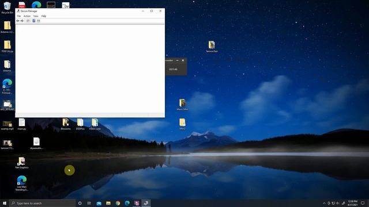Screen dimensions: 369x207
Task: Minimize the Device Manager window
Action: 143,11
